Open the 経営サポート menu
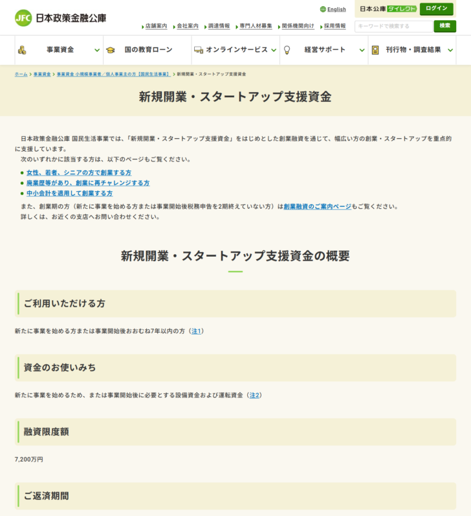Screen dimensions: 471x516 coord(324,50)
